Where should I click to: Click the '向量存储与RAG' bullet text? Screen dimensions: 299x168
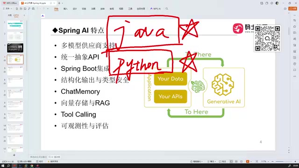point(85,103)
